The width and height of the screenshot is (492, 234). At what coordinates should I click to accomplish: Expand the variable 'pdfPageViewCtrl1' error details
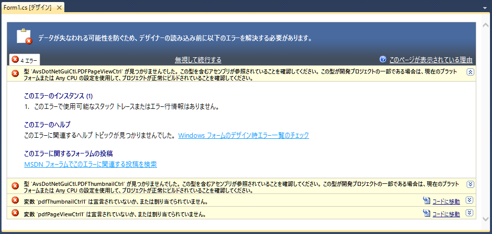coord(470,213)
